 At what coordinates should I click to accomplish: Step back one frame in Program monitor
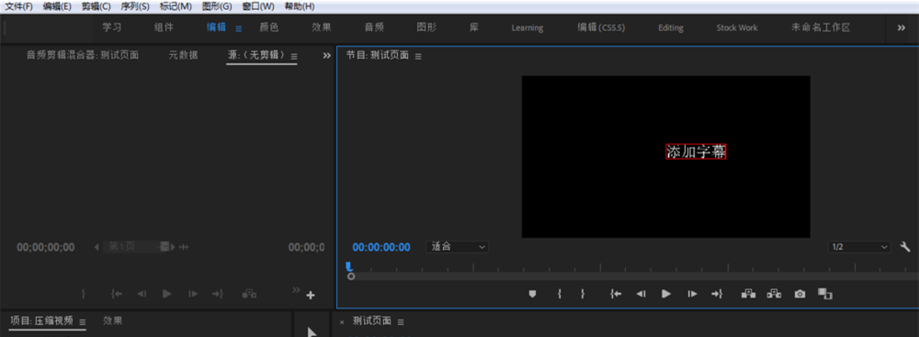pyautogui.click(x=641, y=294)
